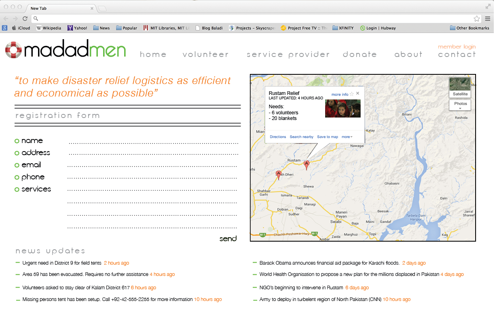Click the madadmen lifebuoy logo

click(13, 50)
